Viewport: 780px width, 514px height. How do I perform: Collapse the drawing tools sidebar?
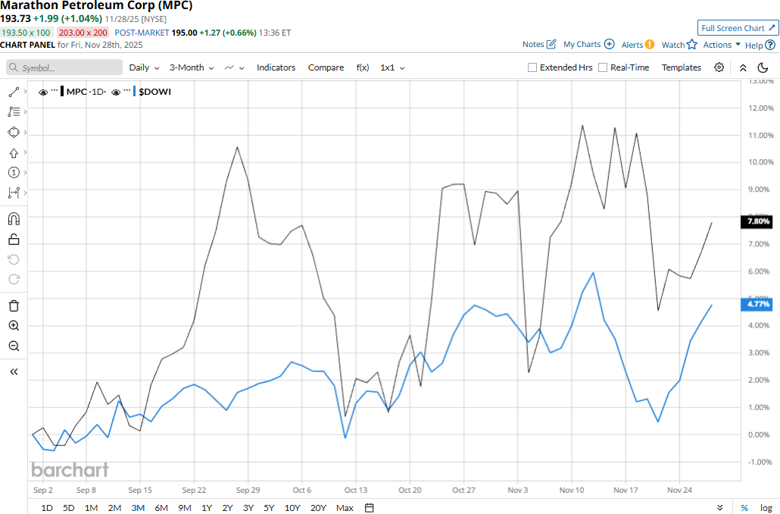14,372
